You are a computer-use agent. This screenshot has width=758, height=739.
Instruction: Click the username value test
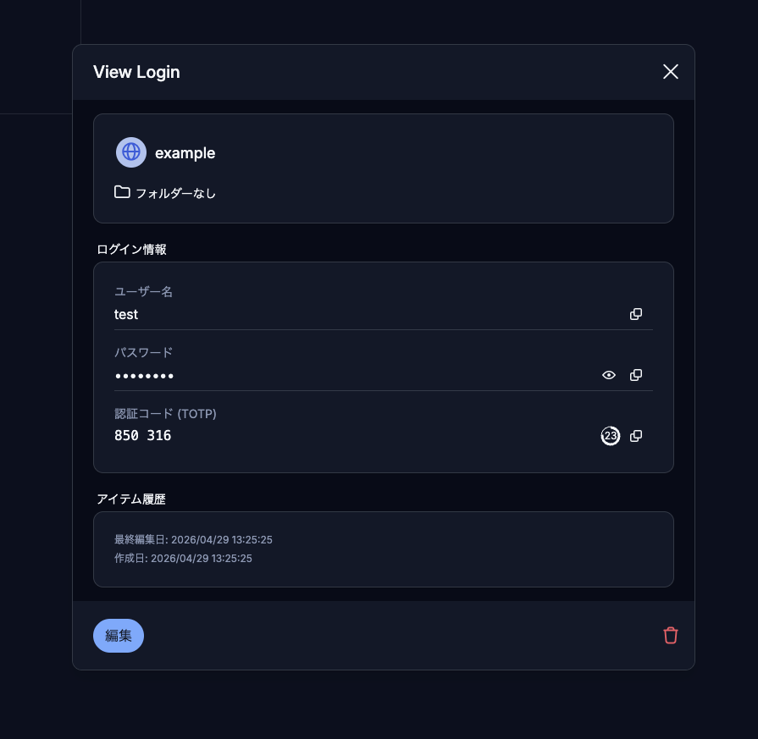click(126, 314)
